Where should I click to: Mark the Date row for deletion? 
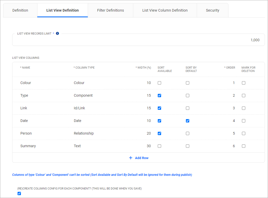click(x=243, y=121)
